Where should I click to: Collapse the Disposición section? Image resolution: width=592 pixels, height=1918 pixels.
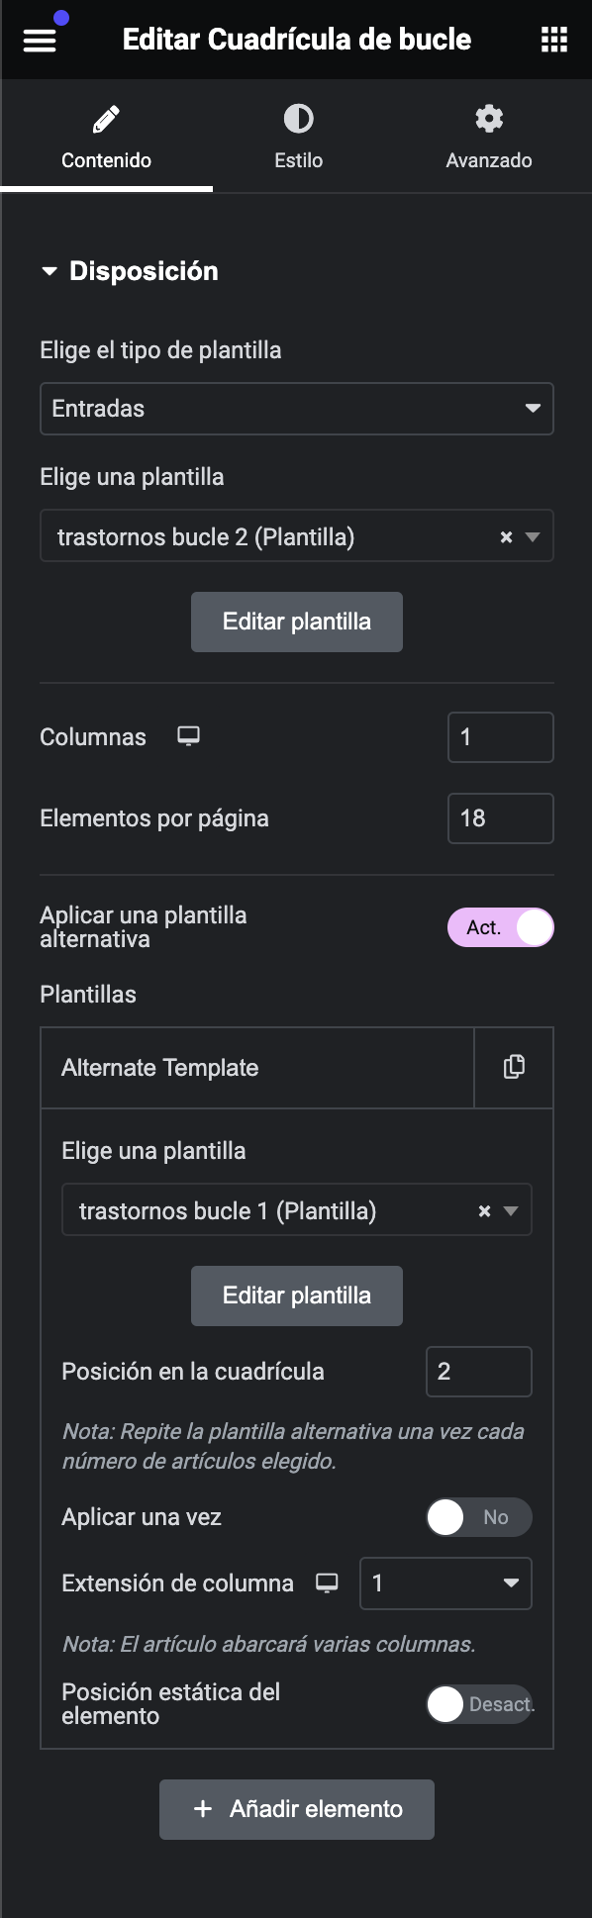click(x=130, y=271)
